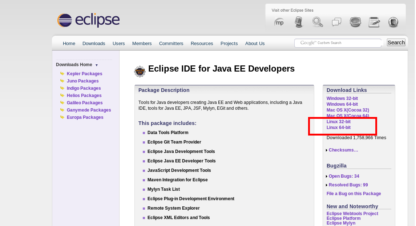Viewport: 416px width, 226px height.
Task: Open the Open Bugs: 34 link
Action: click(x=344, y=176)
